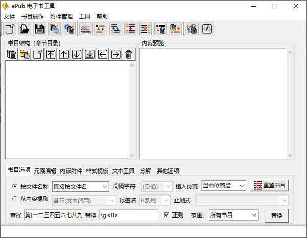Click the status bar text area at bottom
Image resolution: width=307 pixels, height=238 pixels.
pos(153,231)
